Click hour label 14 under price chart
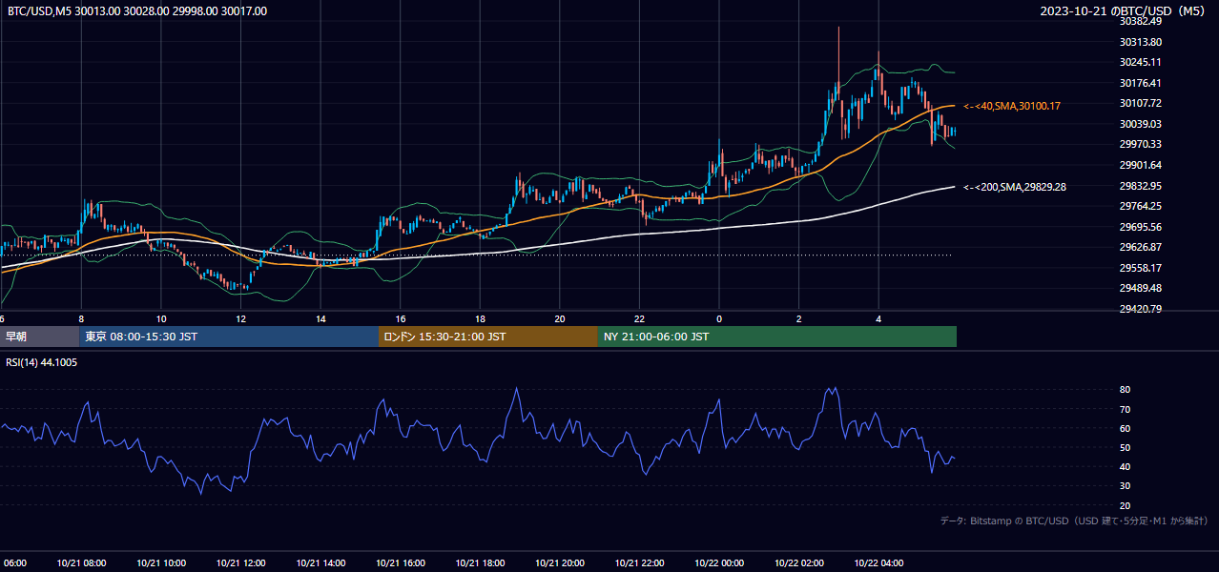This screenshot has height=572, width=1219. pos(320,318)
